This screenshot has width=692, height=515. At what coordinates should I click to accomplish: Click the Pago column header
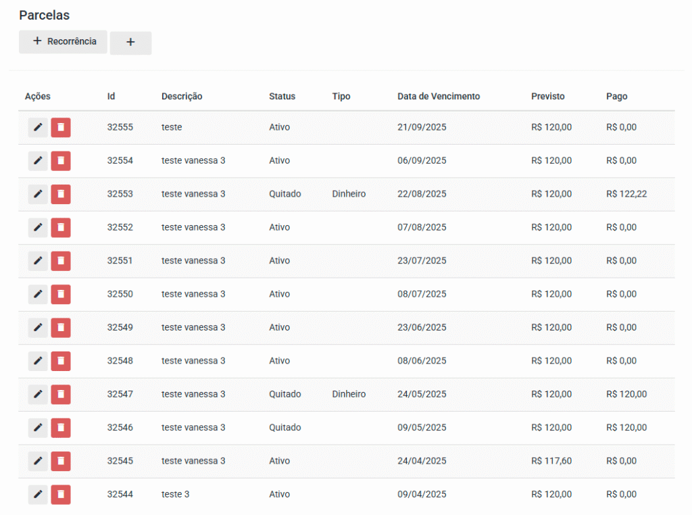[x=616, y=97]
